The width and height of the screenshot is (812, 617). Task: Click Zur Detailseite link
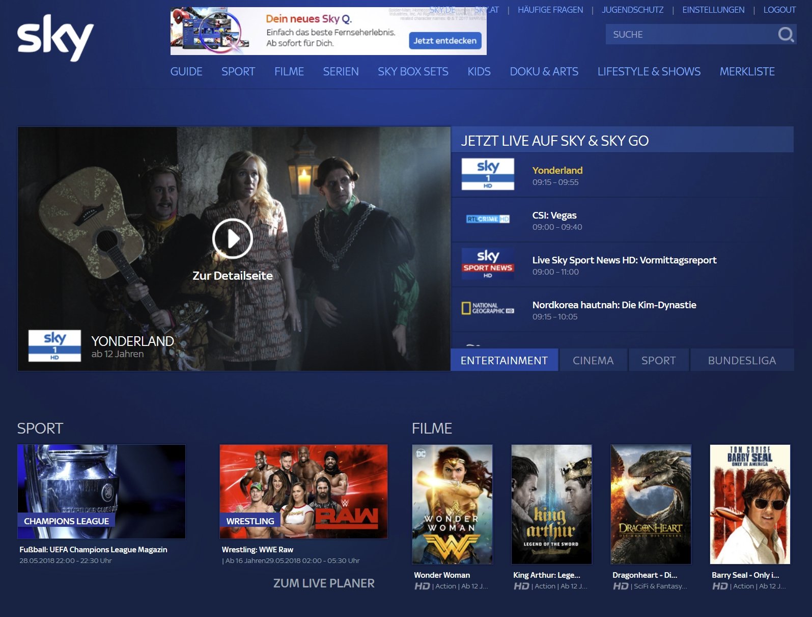pyautogui.click(x=233, y=276)
